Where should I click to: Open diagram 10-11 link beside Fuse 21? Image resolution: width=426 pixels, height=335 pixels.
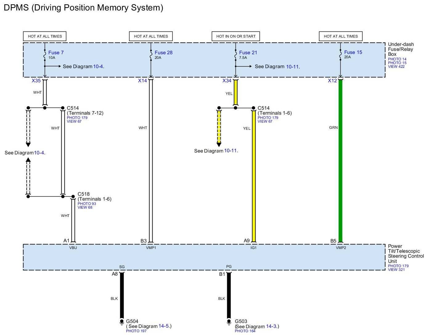coord(292,67)
